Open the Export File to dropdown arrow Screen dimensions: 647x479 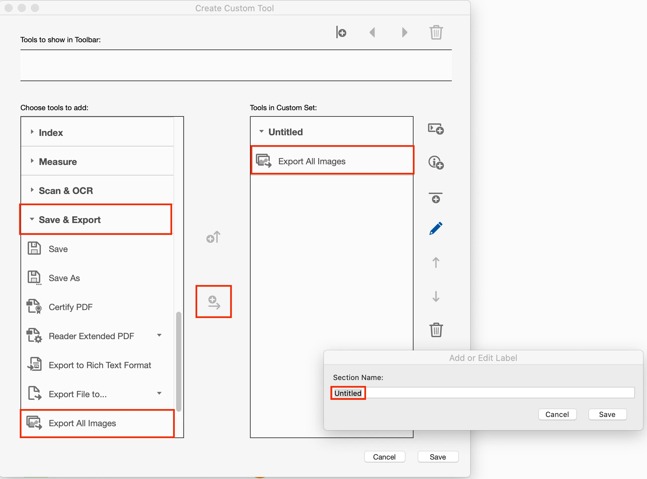(159, 393)
